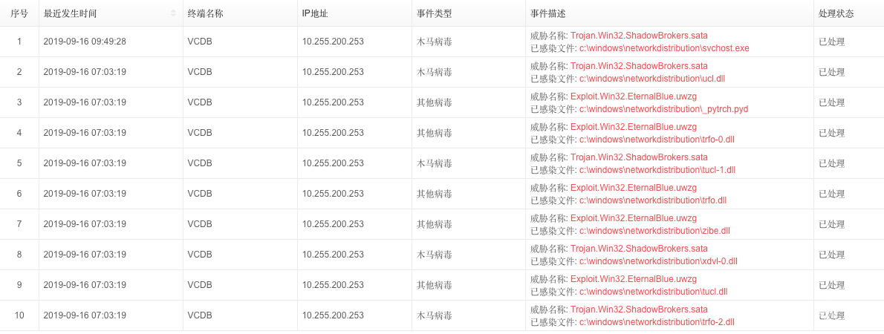Click the 处理状态 column header

click(x=836, y=13)
